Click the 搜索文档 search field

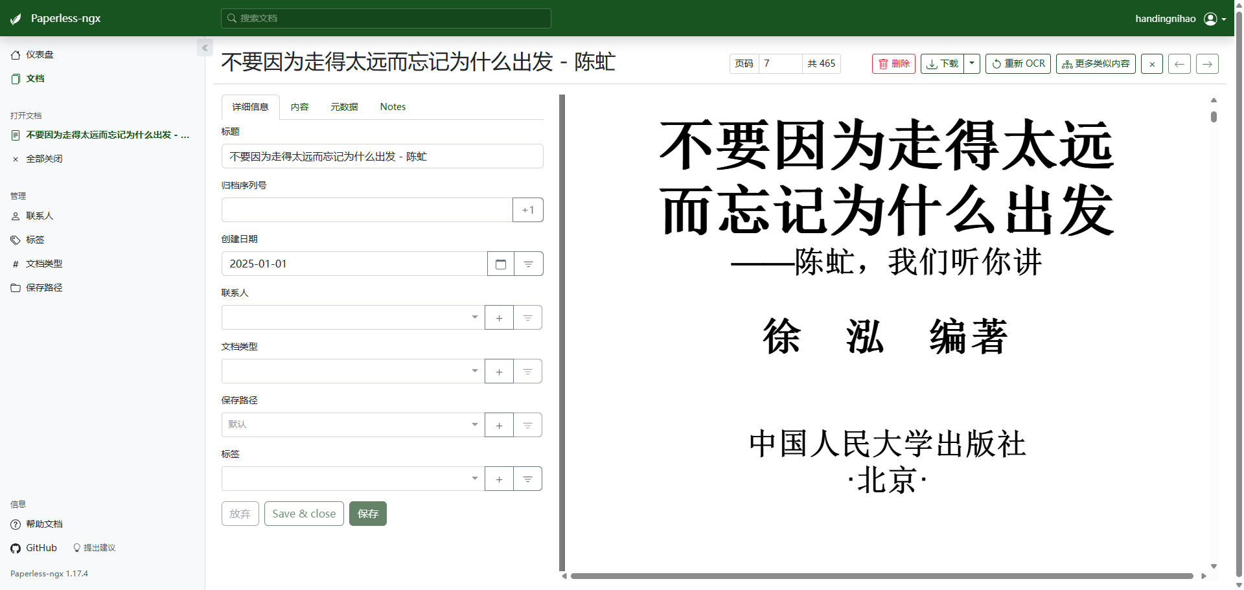coord(386,18)
